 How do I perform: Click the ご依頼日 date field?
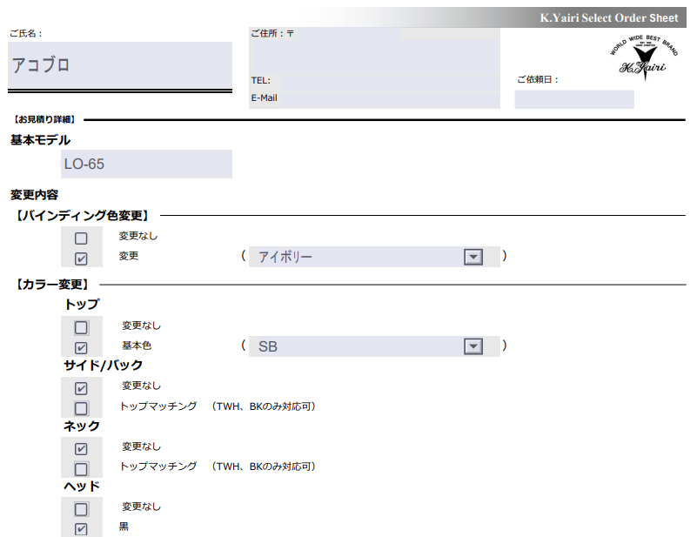click(x=573, y=99)
